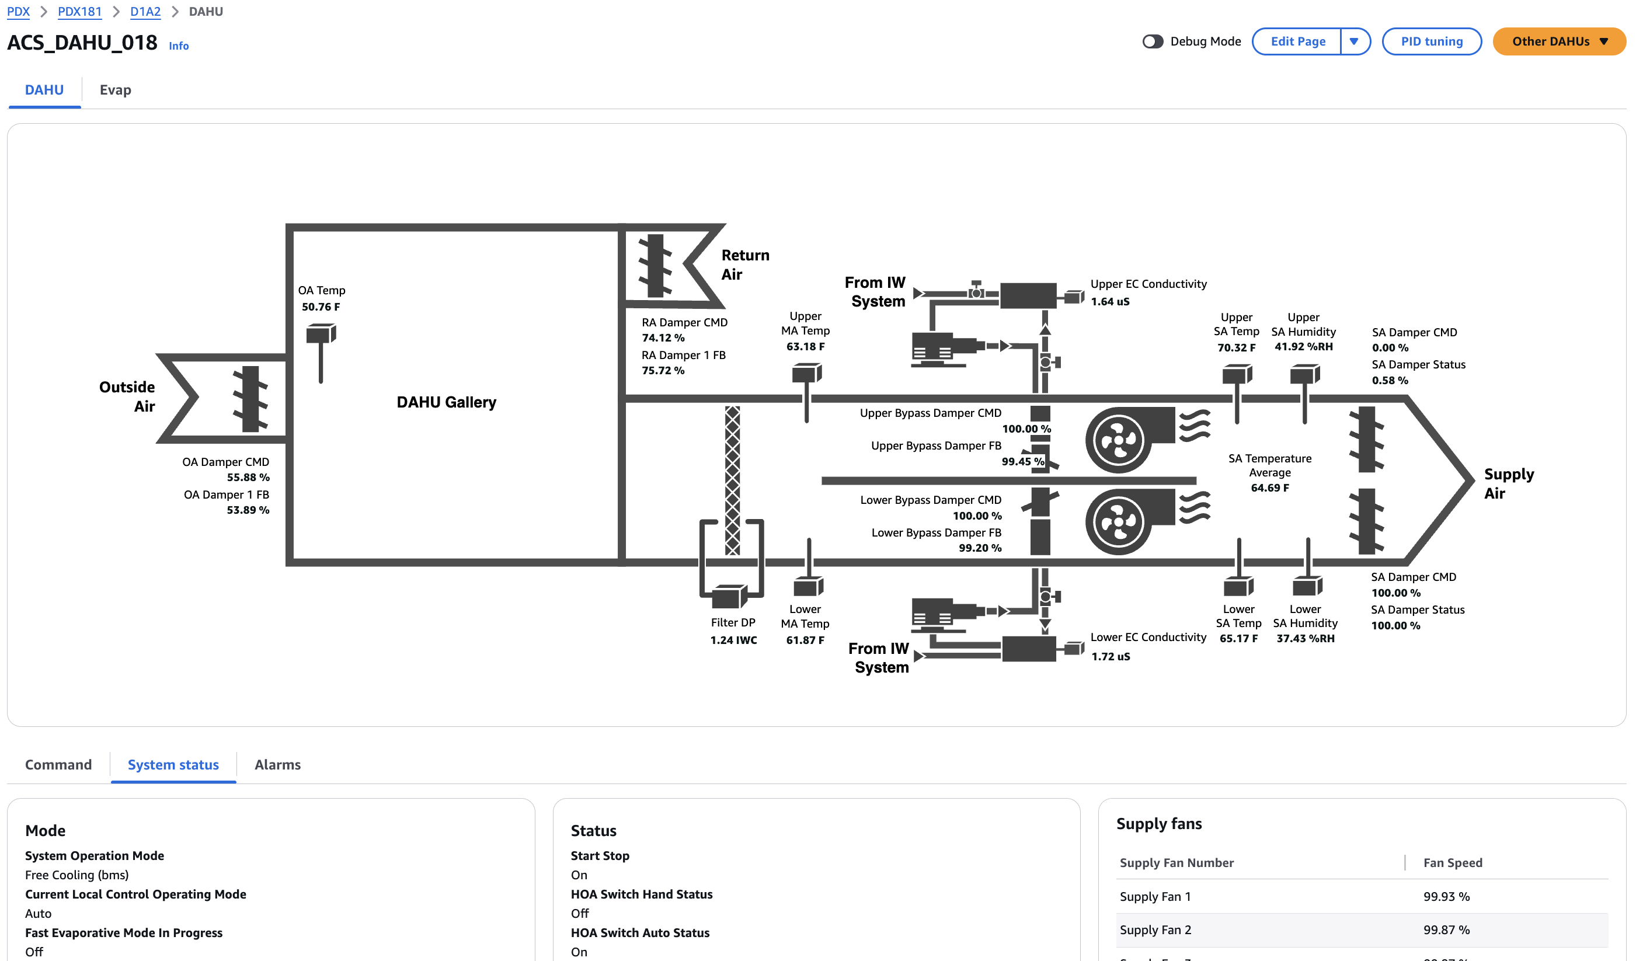Click the Lower SA Temp sensor icon
This screenshot has height=961, width=1636.
click(x=1239, y=567)
